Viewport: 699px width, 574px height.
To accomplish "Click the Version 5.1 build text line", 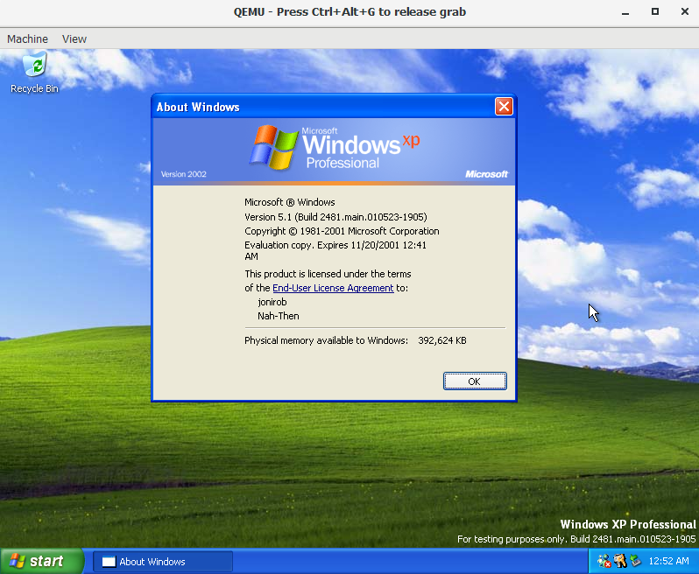I will pyautogui.click(x=335, y=217).
